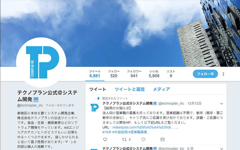Open the いいね 5,906 likes count
Screen dimensions: 240x150
tap(154, 74)
